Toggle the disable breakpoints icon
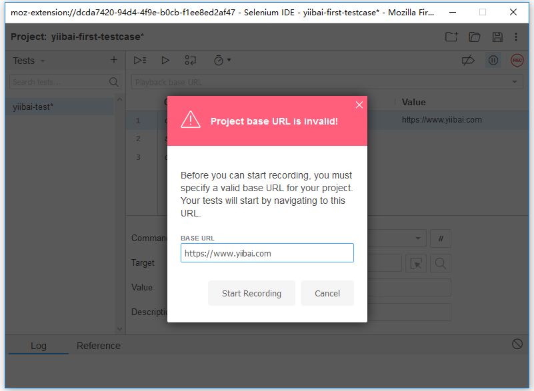 pos(468,61)
